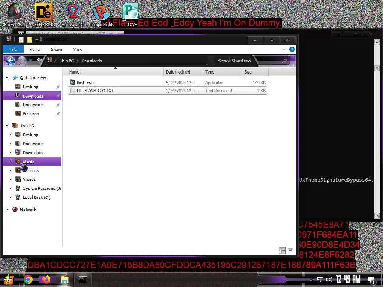Expand the Videos tree node
The height and width of the screenshot is (287, 383).
click(10, 179)
